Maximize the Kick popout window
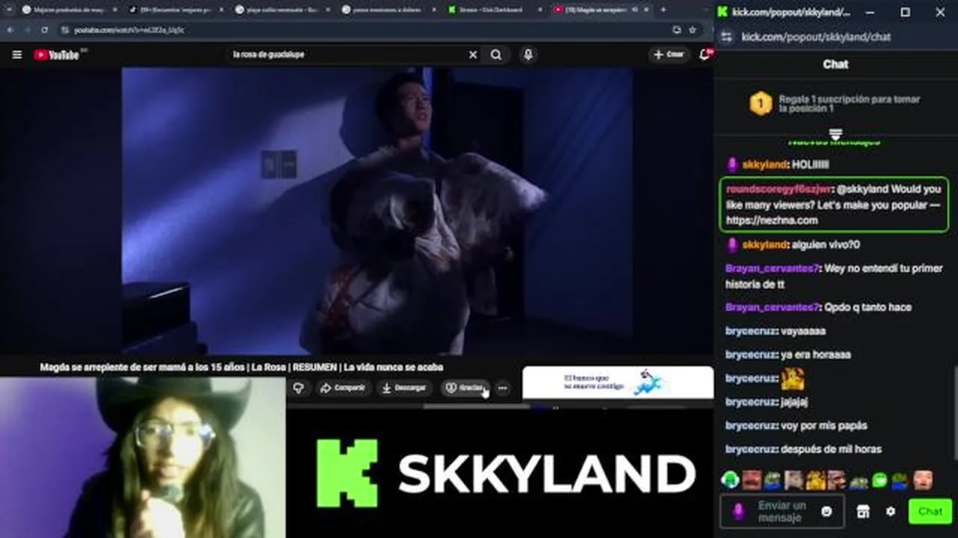Viewport: 958px width, 538px height. point(905,12)
